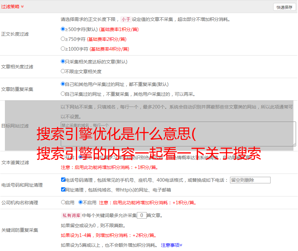The image size is (298, 251).
Task: Click the 快速保存 button
Action: pyautogui.click(x=284, y=7)
